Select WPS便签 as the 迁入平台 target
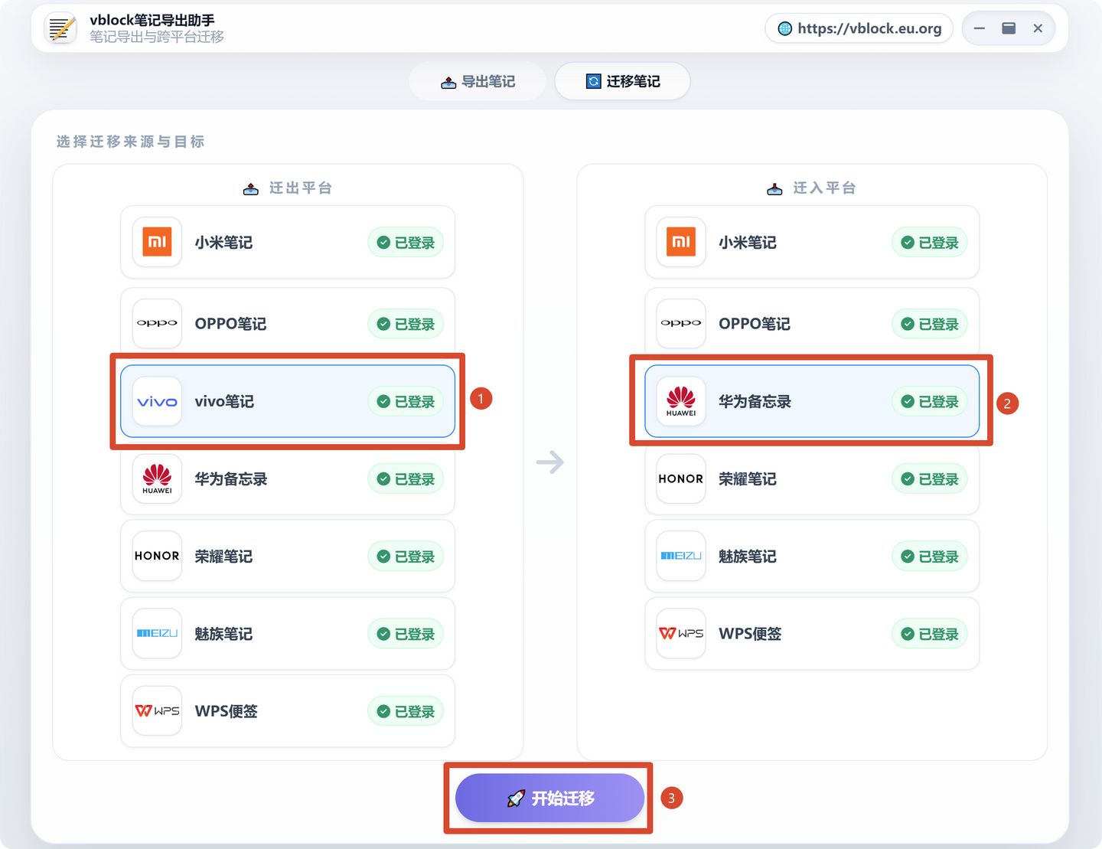This screenshot has height=849, width=1102. pyautogui.click(x=812, y=633)
